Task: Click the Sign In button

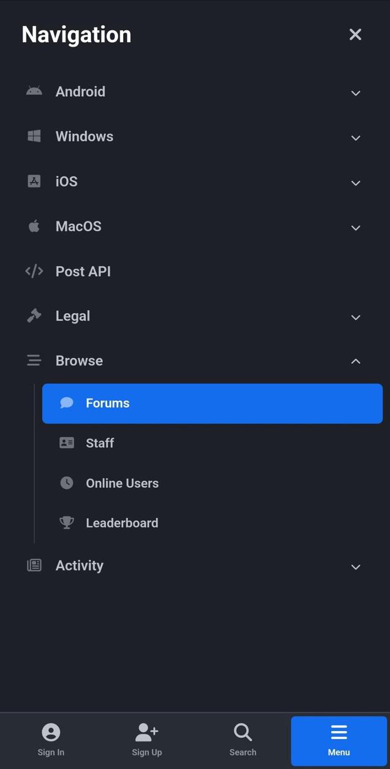Action: coord(51,740)
